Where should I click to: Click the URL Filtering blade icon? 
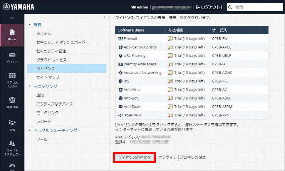pyautogui.click(x=121, y=56)
